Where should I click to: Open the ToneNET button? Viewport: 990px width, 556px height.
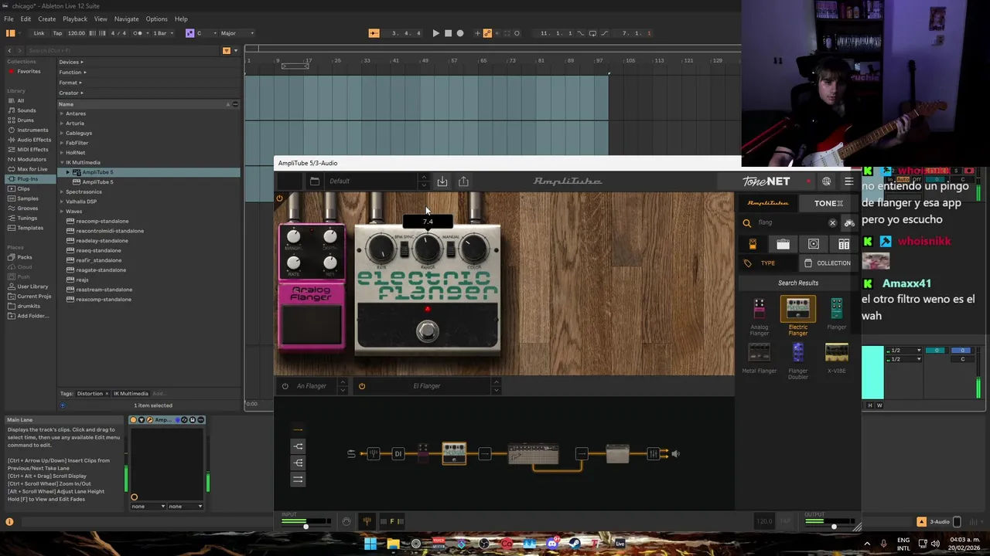pos(766,181)
